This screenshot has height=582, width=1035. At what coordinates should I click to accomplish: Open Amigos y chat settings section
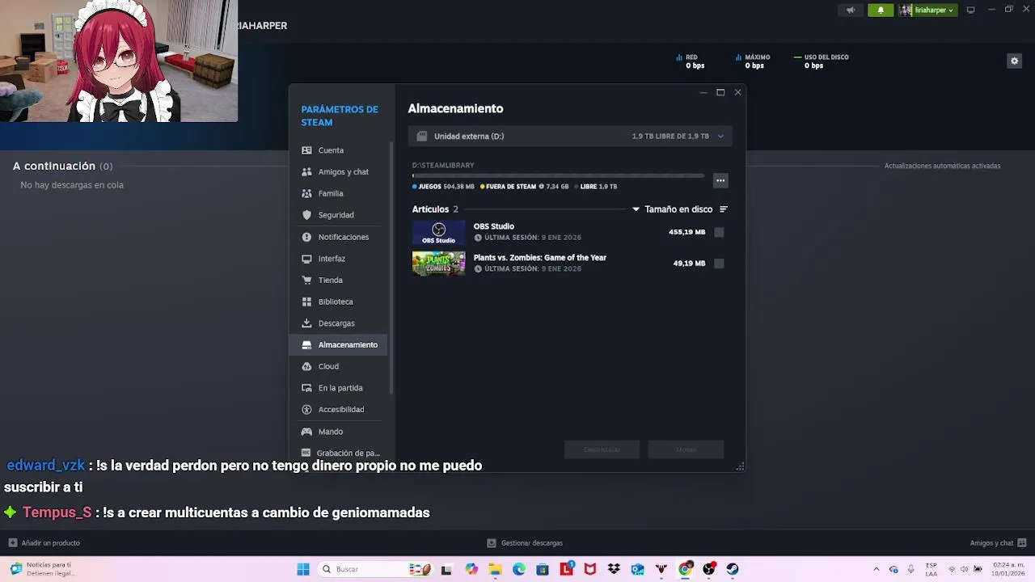click(340, 172)
